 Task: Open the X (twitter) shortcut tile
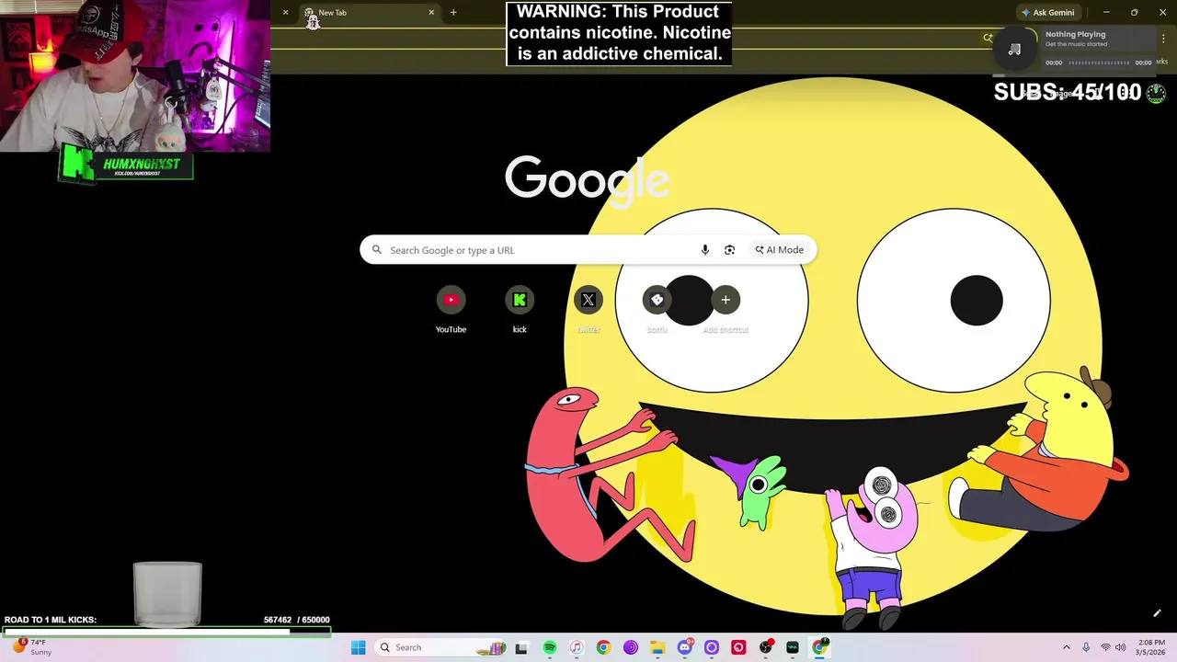(588, 310)
